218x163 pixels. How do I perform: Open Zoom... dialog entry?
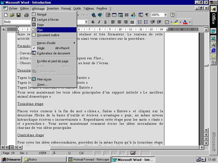tap(54, 84)
